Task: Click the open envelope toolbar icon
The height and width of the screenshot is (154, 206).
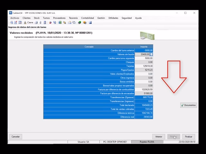Action: click(70, 22)
